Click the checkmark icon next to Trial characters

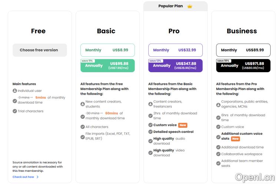(x=15, y=111)
